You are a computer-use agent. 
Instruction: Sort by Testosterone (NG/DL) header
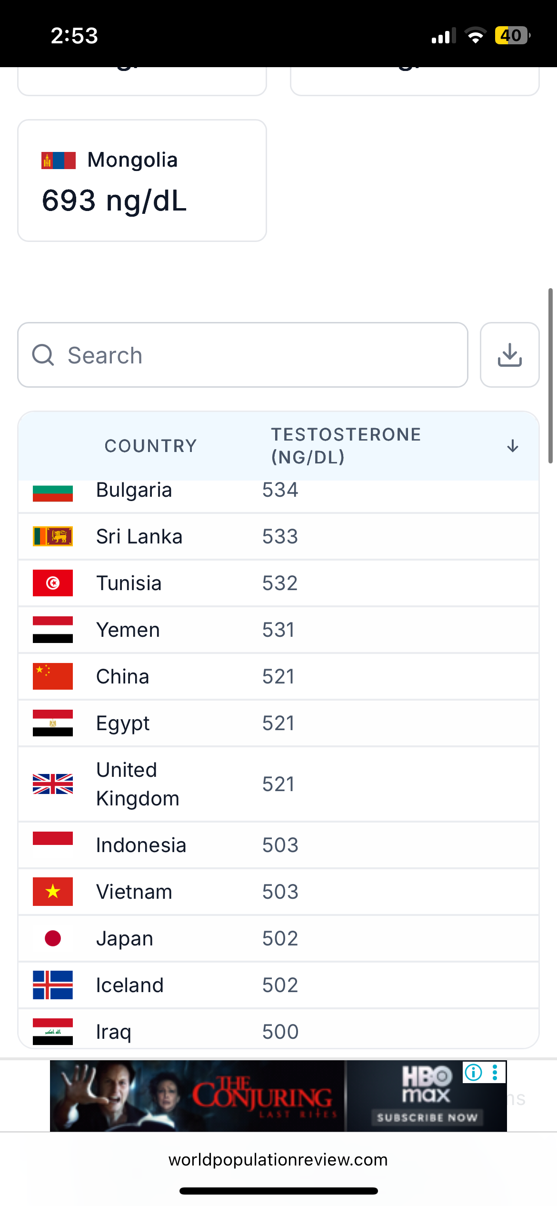(346, 446)
